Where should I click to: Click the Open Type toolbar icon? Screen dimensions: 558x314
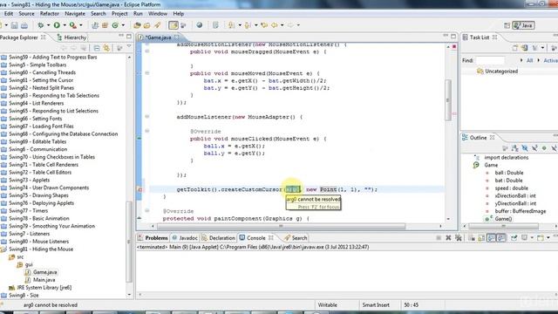(137, 25)
